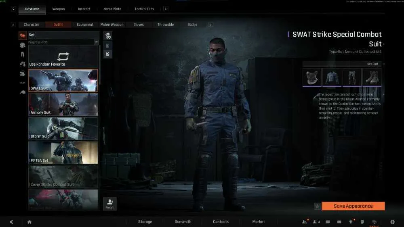Switch to the Gloves sub-tab
This screenshot has width=404, height=227.
pyautogui.click(x=139, y=25)
